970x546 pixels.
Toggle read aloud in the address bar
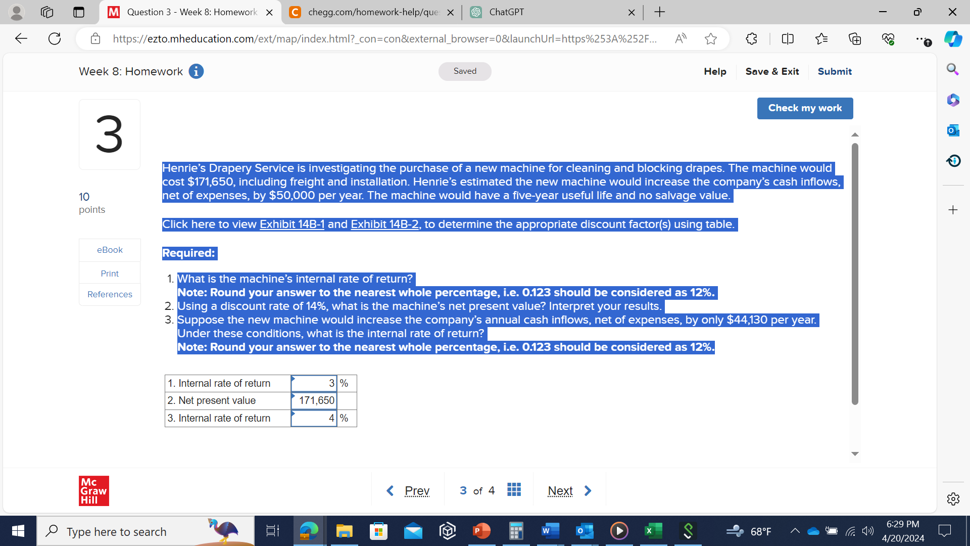coord(681,38)
